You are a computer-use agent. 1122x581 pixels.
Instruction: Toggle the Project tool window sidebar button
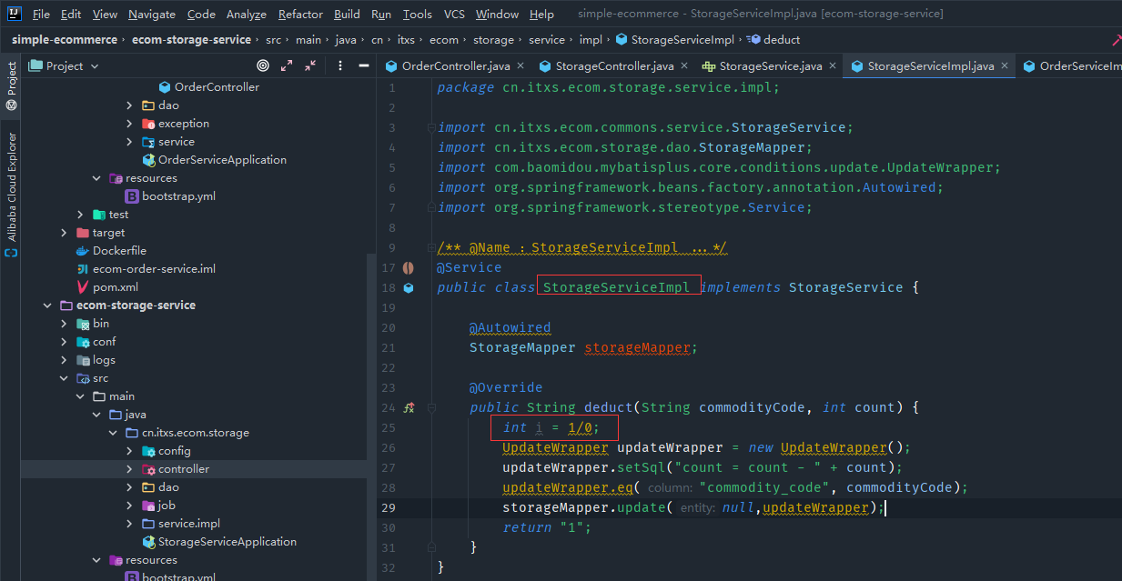(x=12, y=85)
